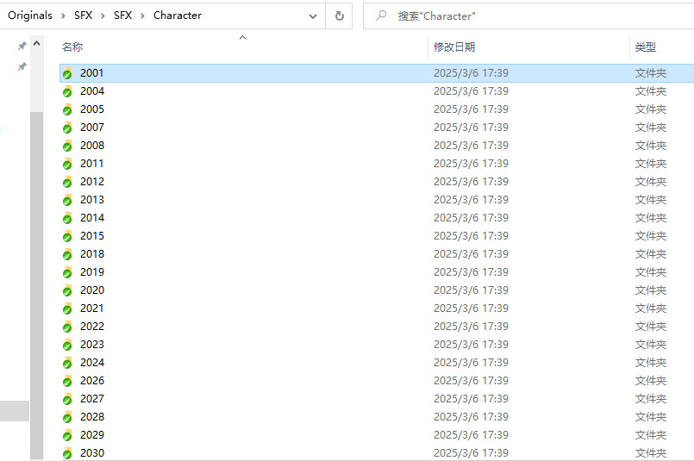Select the folder name 2022
The image size is (694, 461).
(92, 327)
